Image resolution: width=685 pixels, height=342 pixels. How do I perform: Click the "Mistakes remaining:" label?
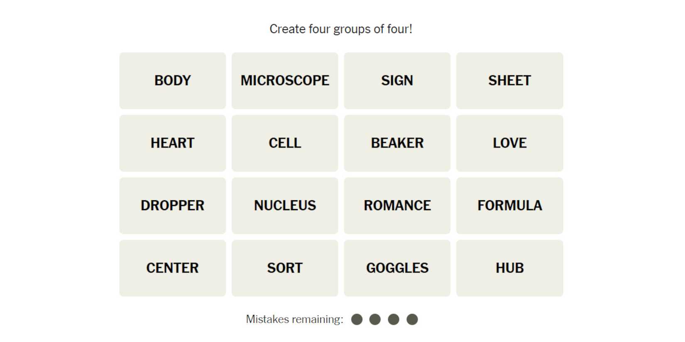294,319
